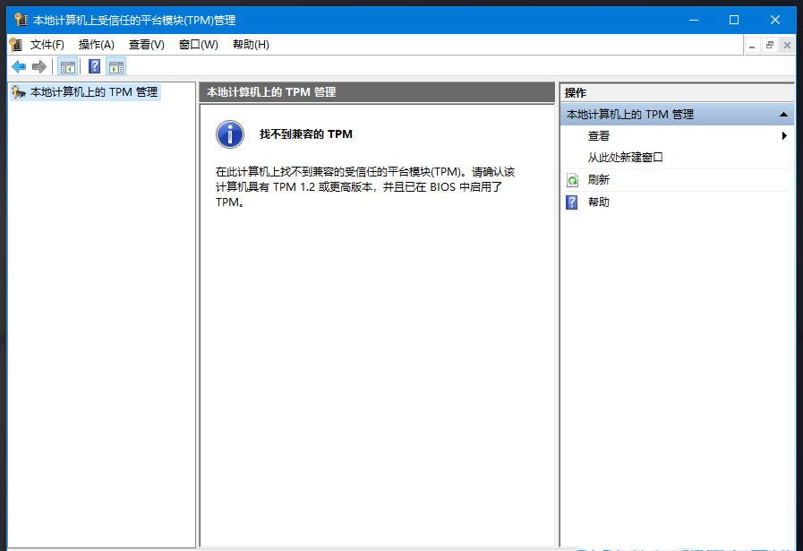Click the show/hide action pane icon
The width and height of the screenshot is (803, 551).
coord(116,65)
